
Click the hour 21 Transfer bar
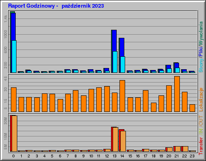(177, 149)
